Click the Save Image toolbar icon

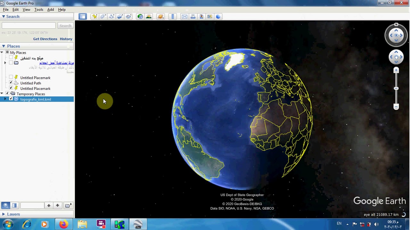pyautogui.click(x=201, y=17)
